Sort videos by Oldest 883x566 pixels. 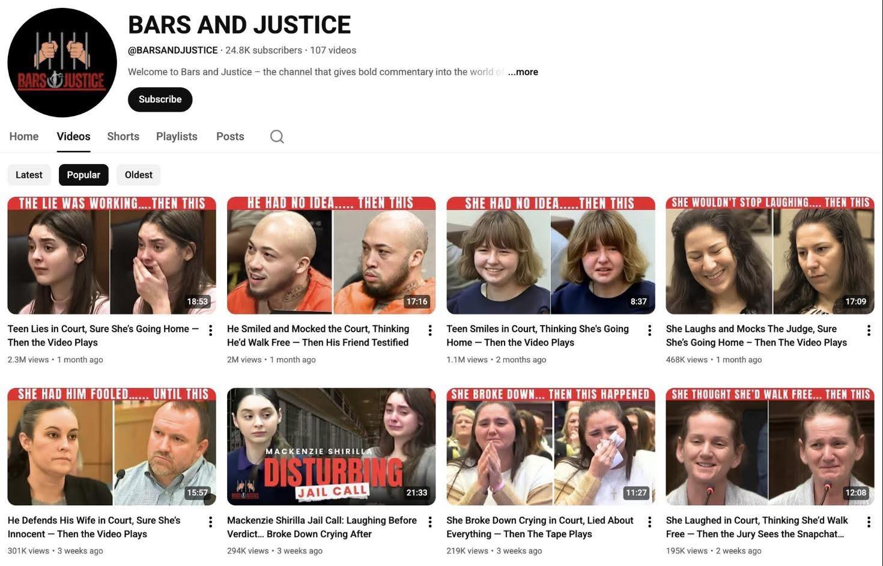(x=138, y=175)
